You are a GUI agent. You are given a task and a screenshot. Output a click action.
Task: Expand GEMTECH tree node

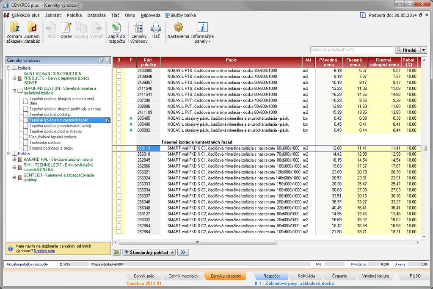pyautogui.click(x=14, y=177)
